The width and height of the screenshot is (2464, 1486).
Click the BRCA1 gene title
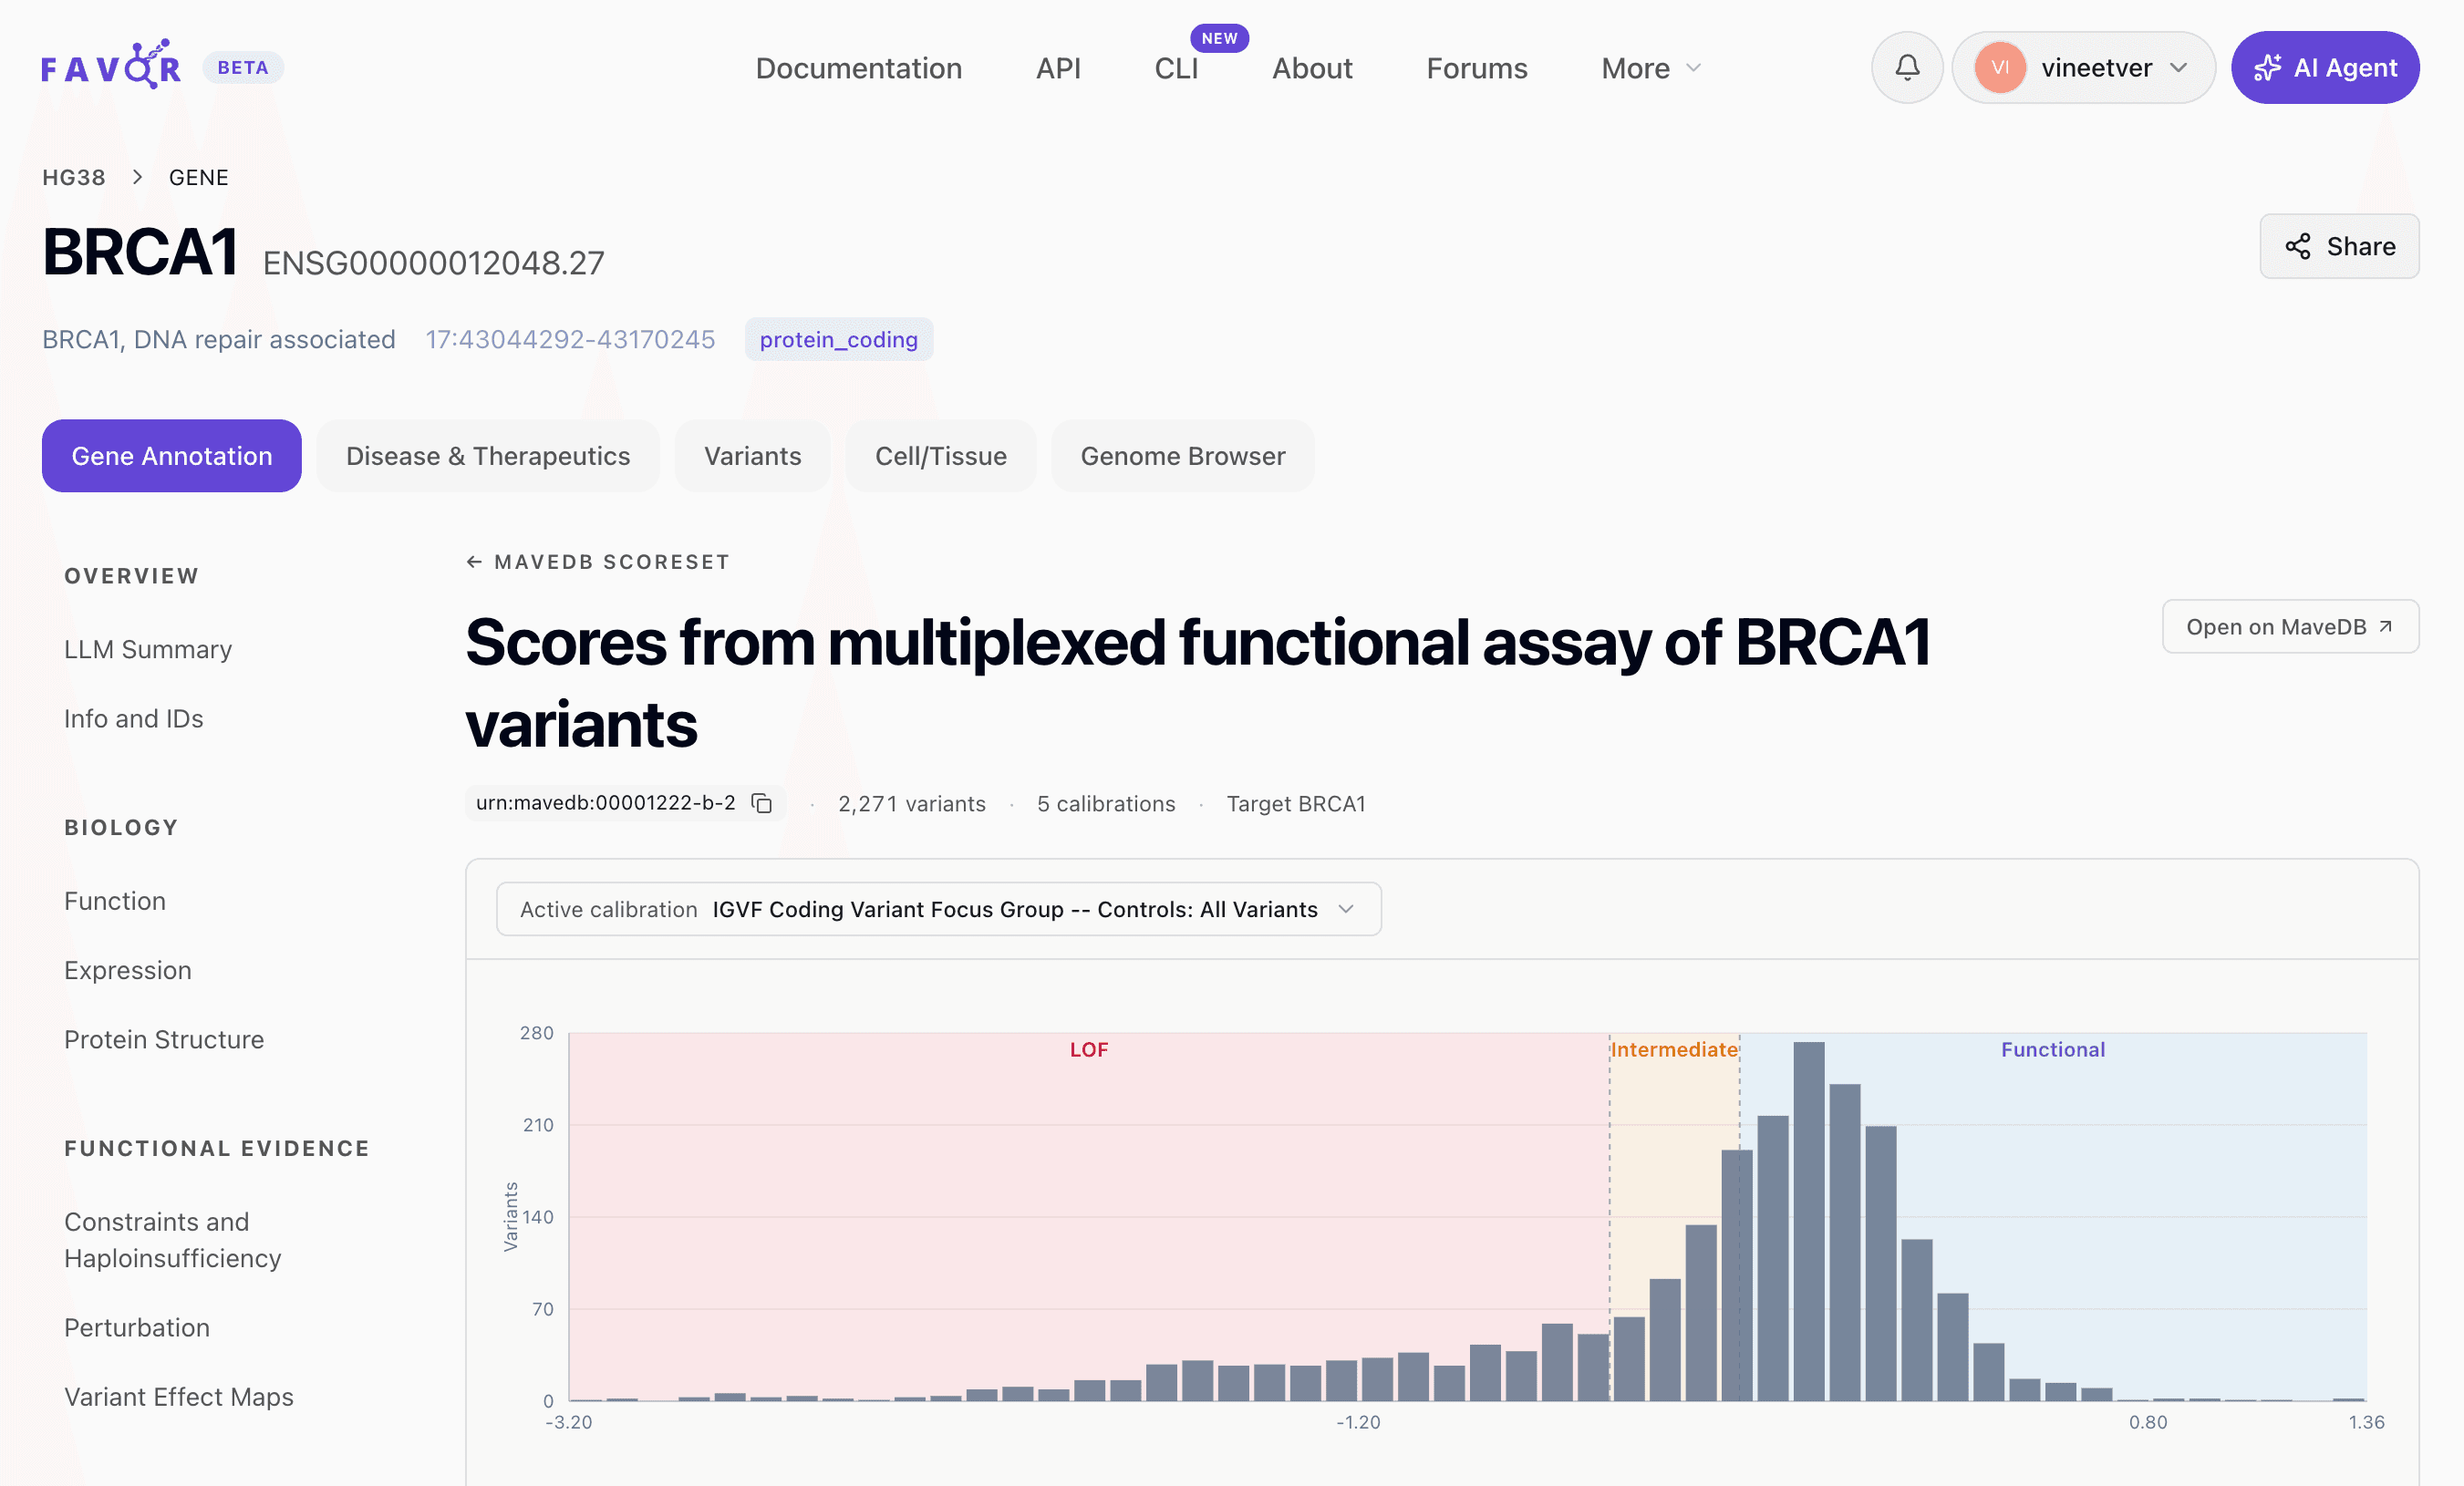[140, 251]
